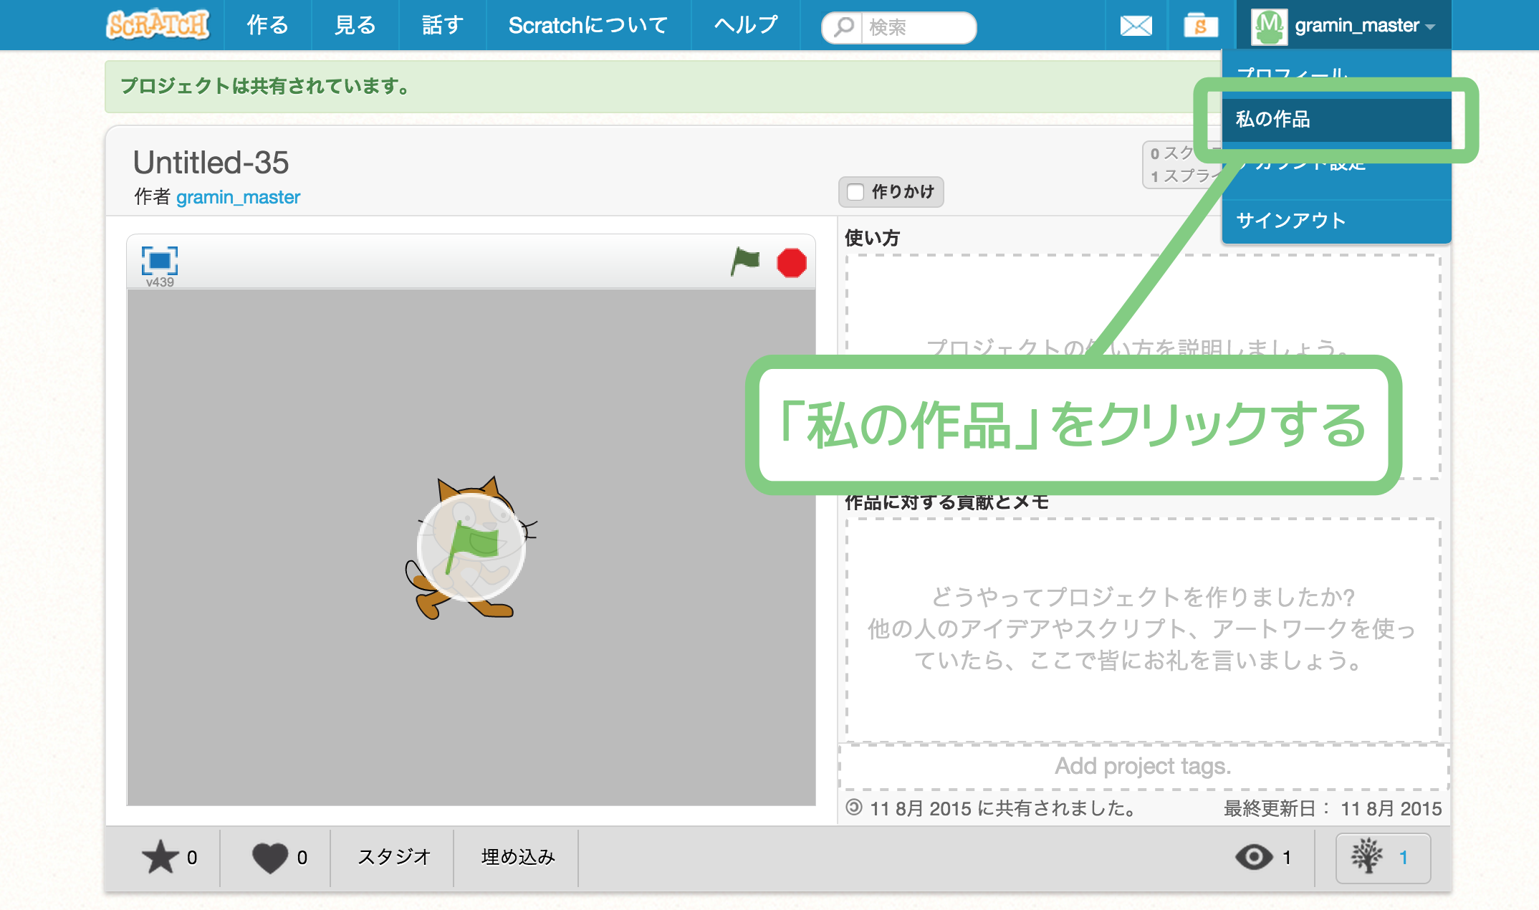This screenshot has width=1539, height=910.
Task: Open the Scratchについて menu
Action: pos(588,25)
